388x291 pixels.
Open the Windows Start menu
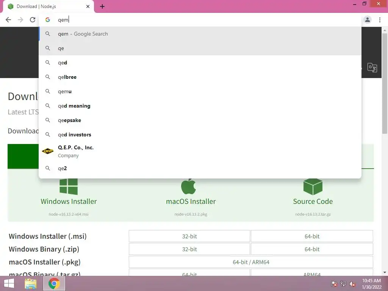9,283
